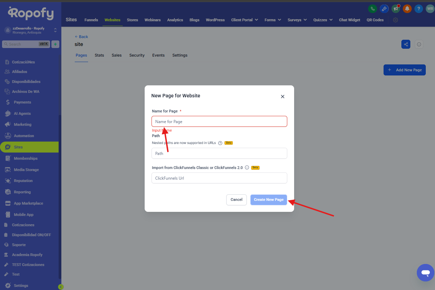Expand the Client Portal dropdown
Screen dimensions: 435x290
(x=245, y=20)
